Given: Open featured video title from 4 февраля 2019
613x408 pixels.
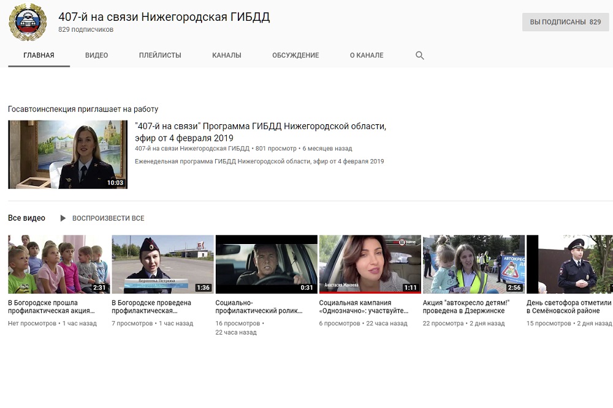Looking at the screenshot, I should click(x=260, y=132).
